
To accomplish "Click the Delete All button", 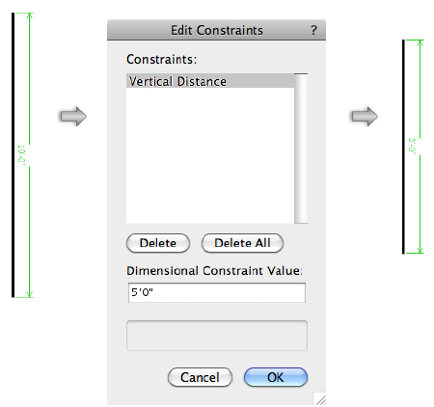I will 242,243.
